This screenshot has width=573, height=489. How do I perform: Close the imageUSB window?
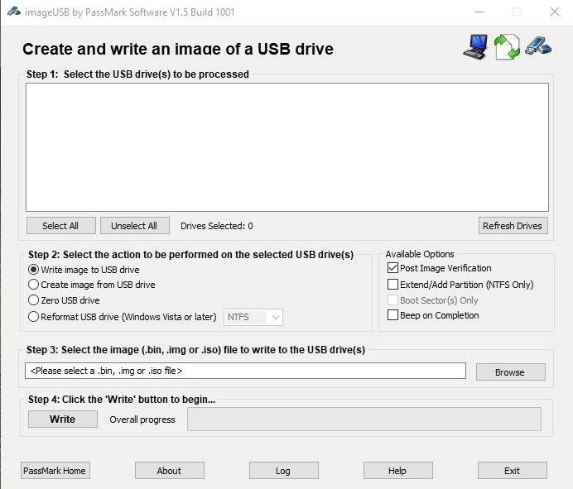pyautogui.click(x=554, y=12)
